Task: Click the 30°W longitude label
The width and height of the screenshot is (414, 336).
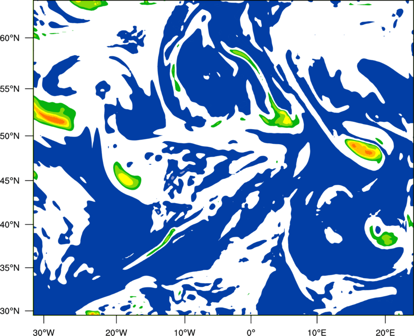Action: [44, 332]
